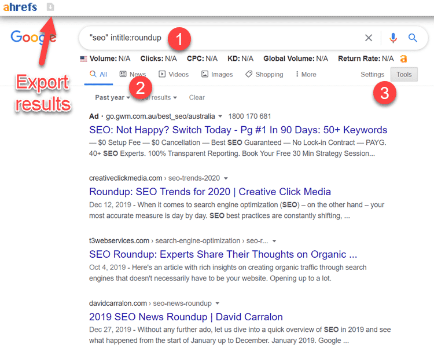Click the Return Rate: N/A metric
The image size is (434, 351).
(x=366, y=58)
